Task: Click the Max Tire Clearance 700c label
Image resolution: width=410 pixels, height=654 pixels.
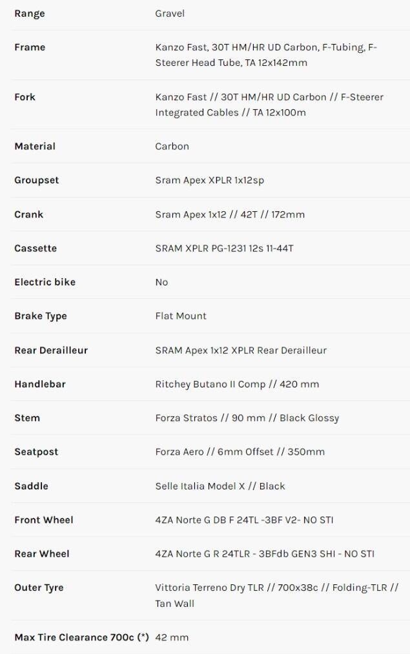Action: [x=81, y=637]
